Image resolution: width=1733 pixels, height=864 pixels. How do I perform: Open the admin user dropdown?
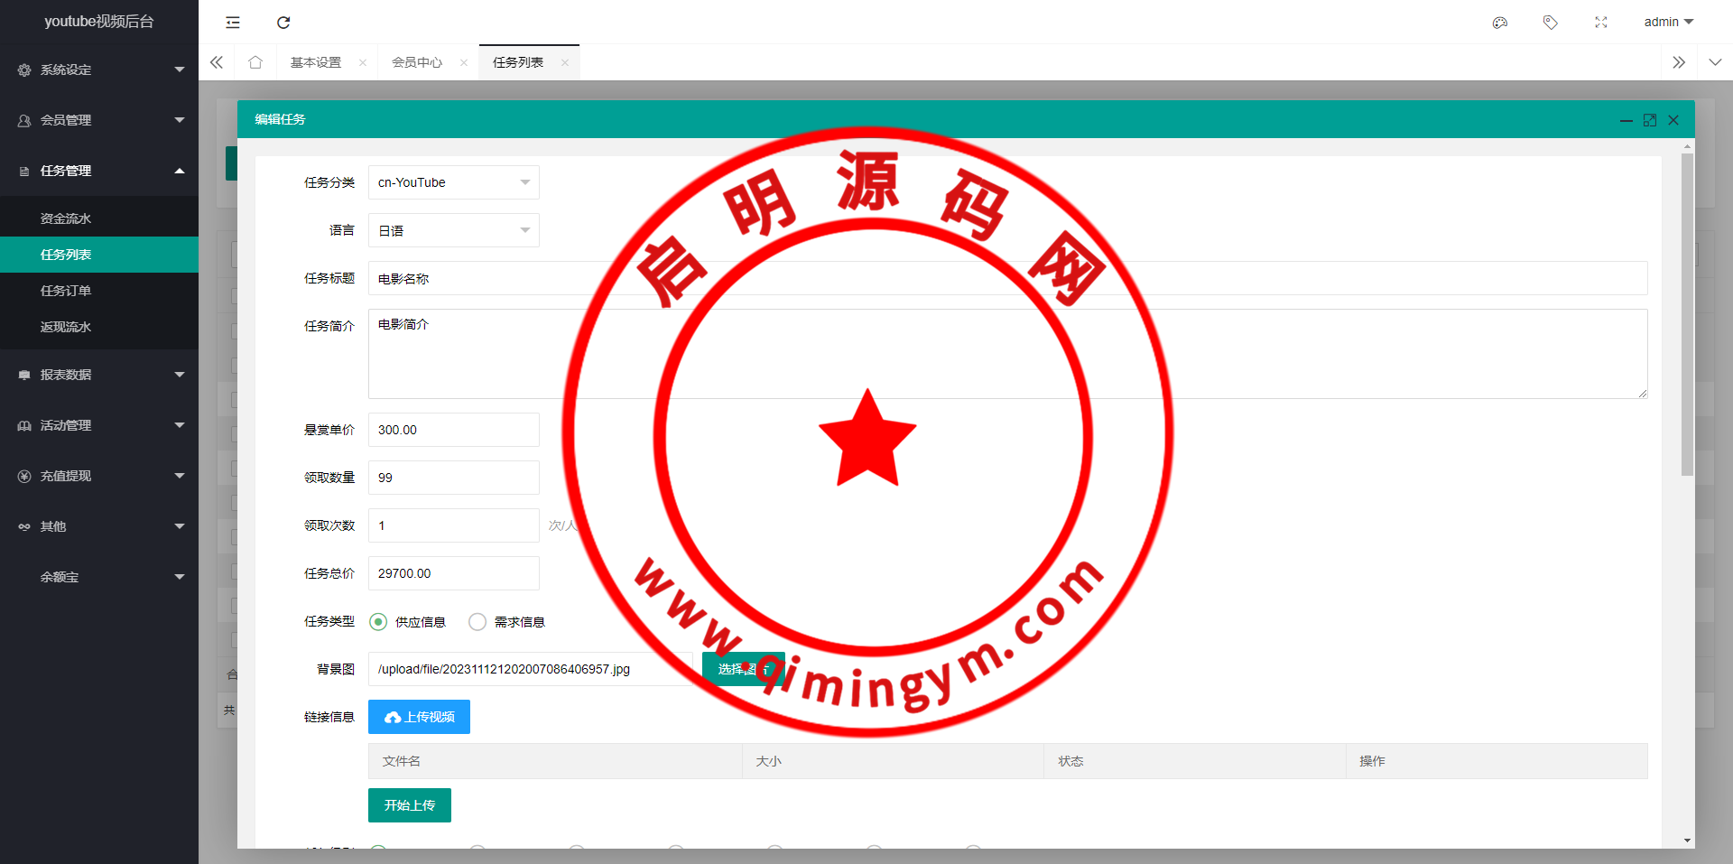pos(1667,23)
